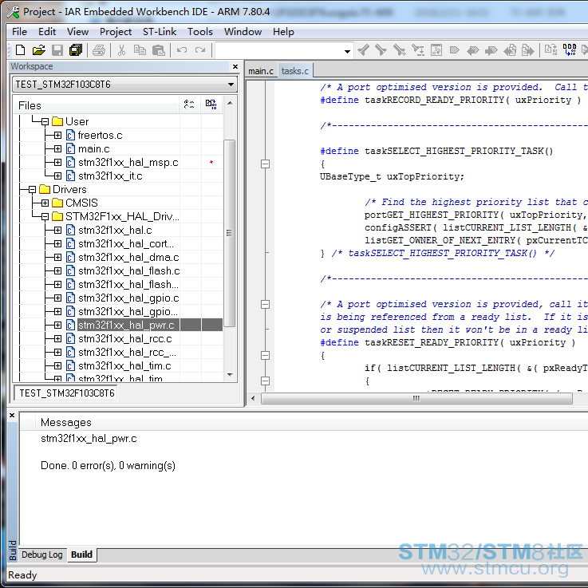Expand the CMSIS folder node

45,203
